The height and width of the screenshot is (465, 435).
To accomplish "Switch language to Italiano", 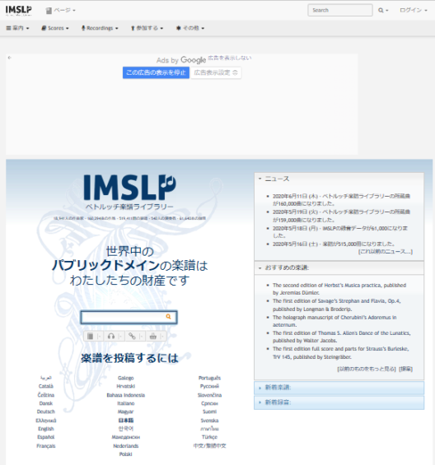I will click(x=125, y=403).
